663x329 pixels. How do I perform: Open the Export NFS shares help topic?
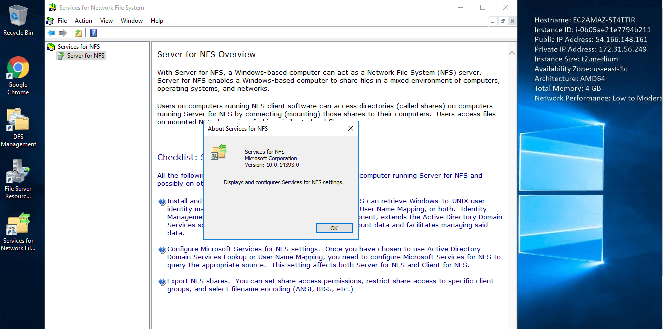(198, 281)
